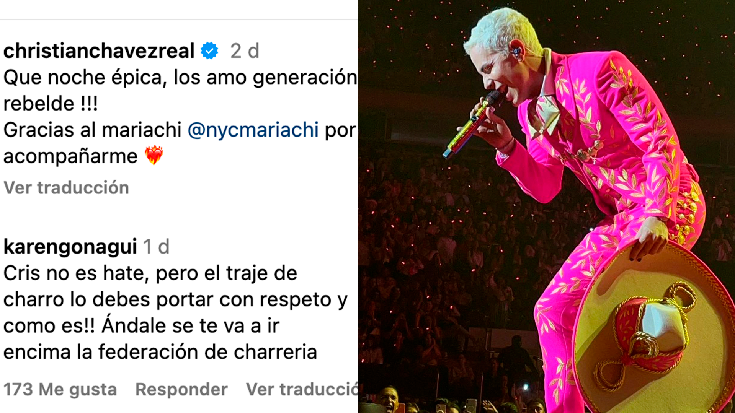Click Responder to reply to karengonagui
The height and width of the screenshot is (413, 735).
tap(181, 389)
